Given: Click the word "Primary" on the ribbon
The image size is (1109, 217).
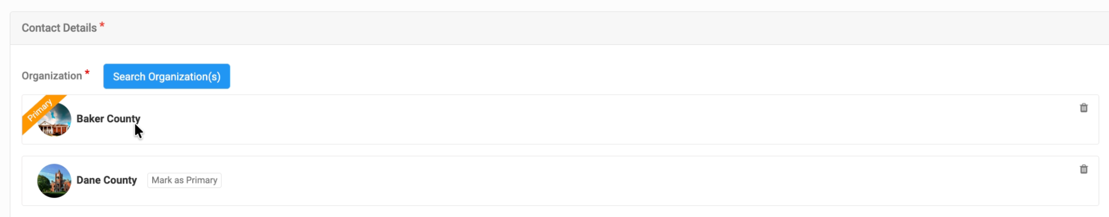Looking at the screenshot, I should point(40,110).
